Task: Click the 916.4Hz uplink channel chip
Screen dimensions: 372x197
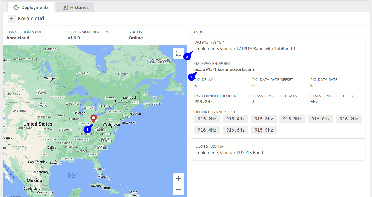Action: coord(207,130)
